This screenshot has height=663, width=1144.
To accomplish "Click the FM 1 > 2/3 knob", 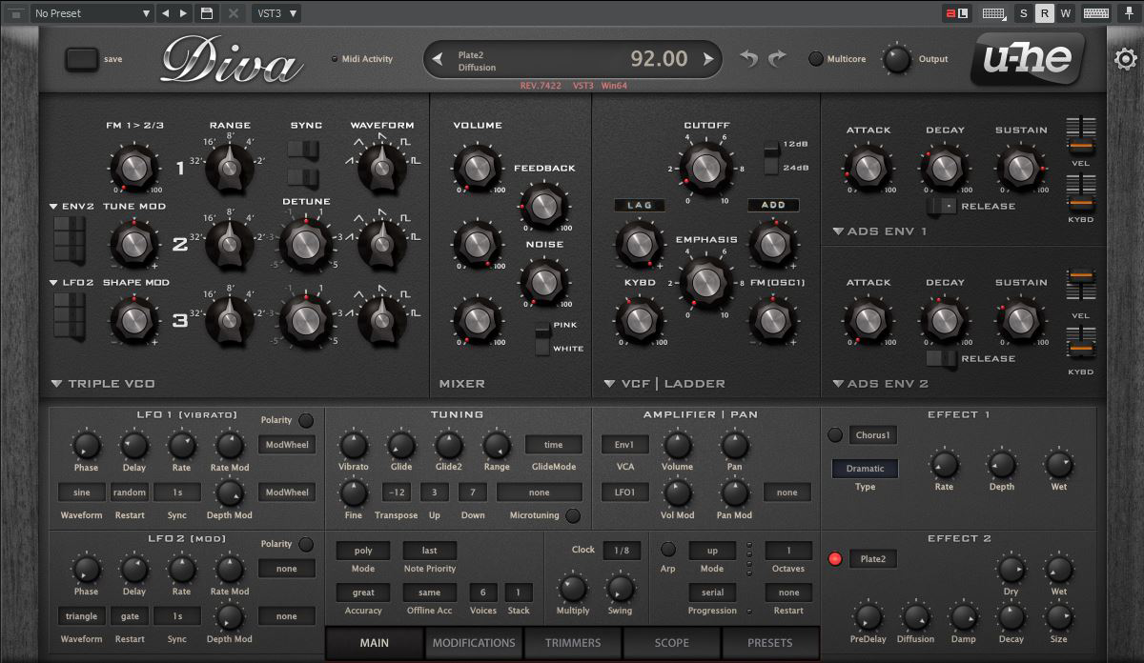I will (x=134, y=169).
